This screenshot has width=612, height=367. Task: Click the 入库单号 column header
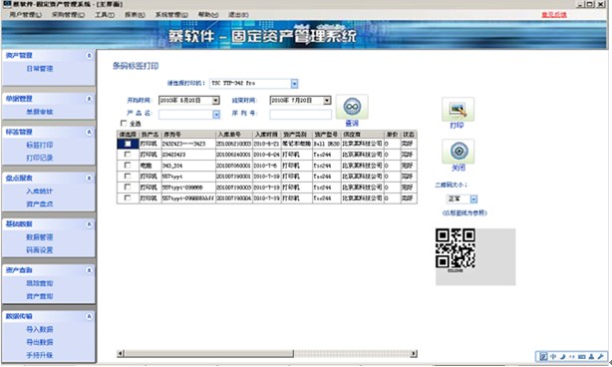(x=234, y=135)
